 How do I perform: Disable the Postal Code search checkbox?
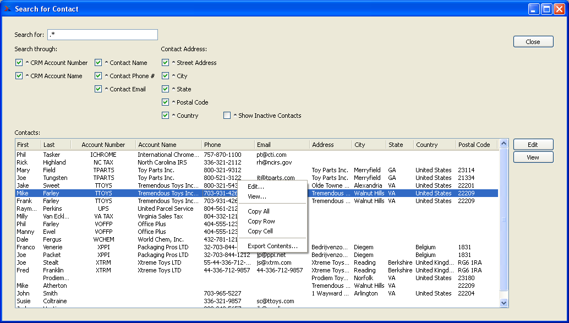(165, 102)
